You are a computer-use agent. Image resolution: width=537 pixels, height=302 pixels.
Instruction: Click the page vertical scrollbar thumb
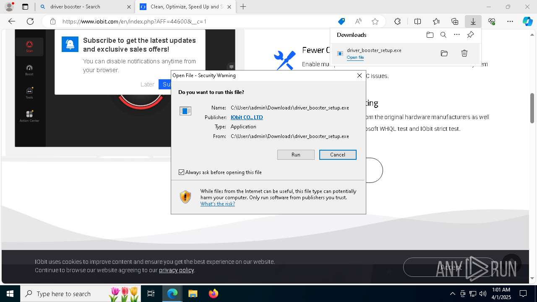point(532,108)
